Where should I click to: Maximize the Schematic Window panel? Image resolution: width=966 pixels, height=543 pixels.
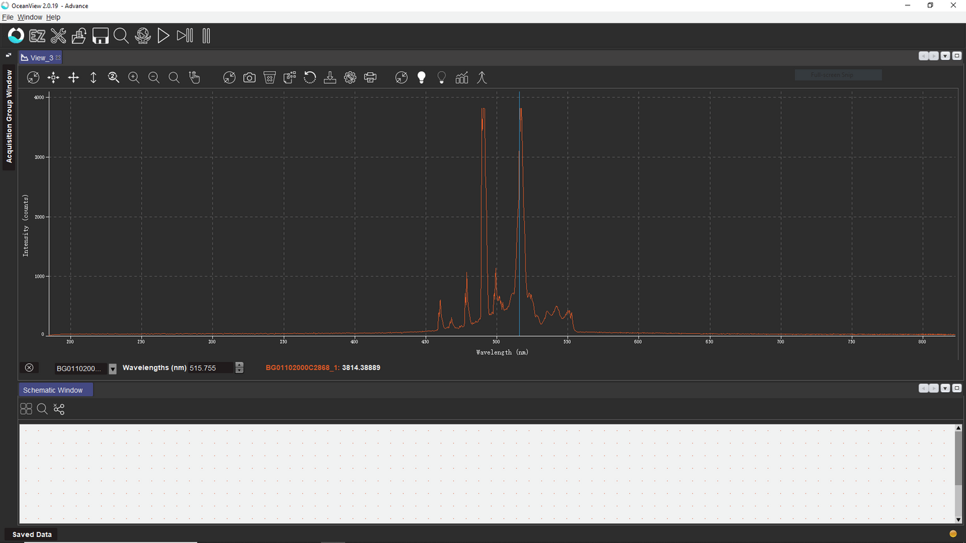tap(957, 388)
